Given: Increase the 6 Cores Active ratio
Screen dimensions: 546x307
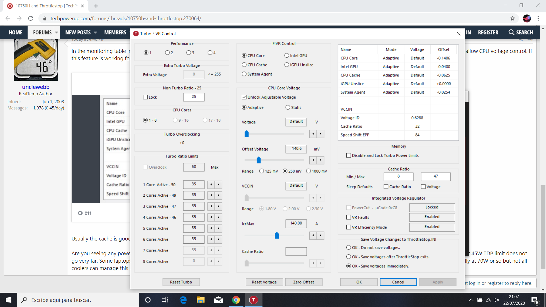Looking at the screenshot, I should [x=218, y=240].
